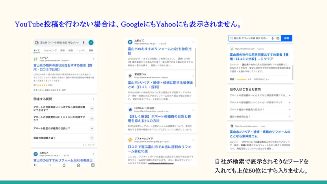Tap the Google logo in search bar
This screenshot has width=327, height=184.
click(37, 43)
